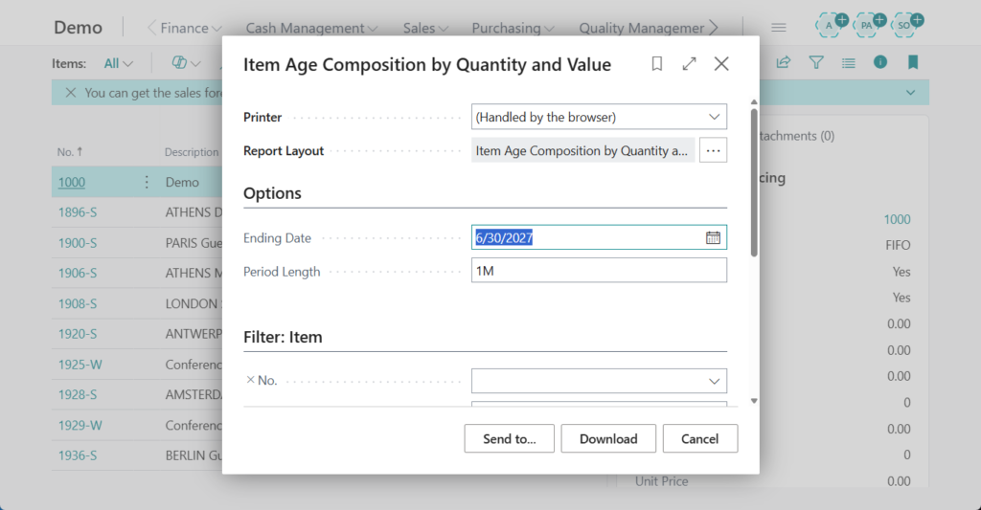Expand the dialog to full screen
This screenshot has width=981, height=510.
(x=689, y=64)
